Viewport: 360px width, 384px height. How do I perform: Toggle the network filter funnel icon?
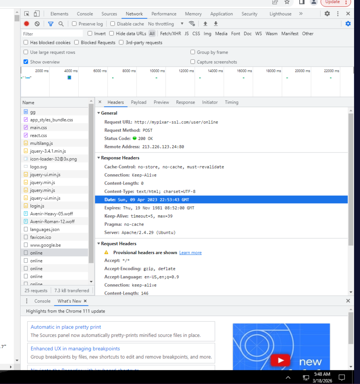pyautogui.click(x=51, y=24)
